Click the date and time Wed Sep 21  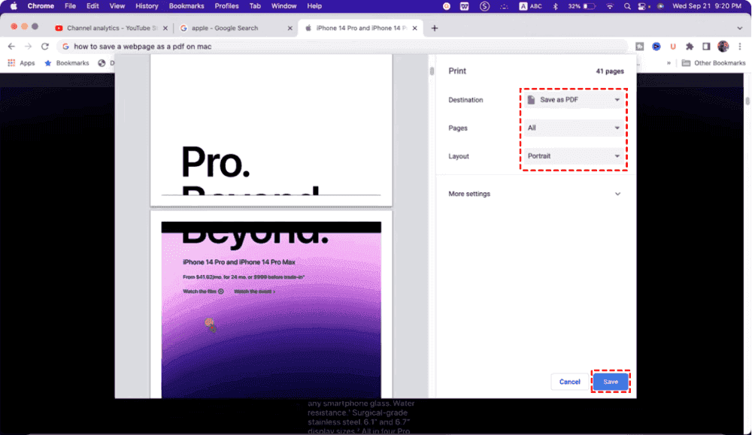tap(707, 6)
